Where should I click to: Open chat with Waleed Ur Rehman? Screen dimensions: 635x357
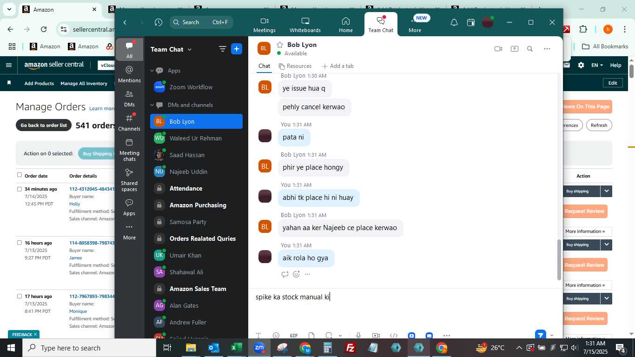tap(196, 138)
